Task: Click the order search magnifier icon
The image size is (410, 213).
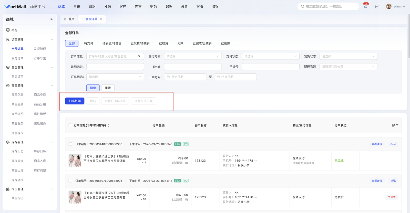Action: coord(139,56)
